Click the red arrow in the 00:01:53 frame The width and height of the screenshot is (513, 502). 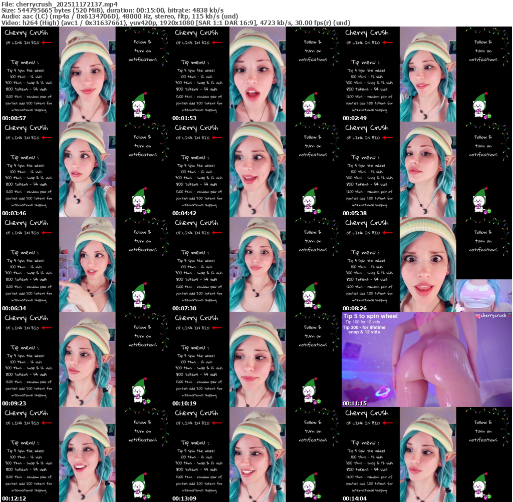click(x=217, y=43)
